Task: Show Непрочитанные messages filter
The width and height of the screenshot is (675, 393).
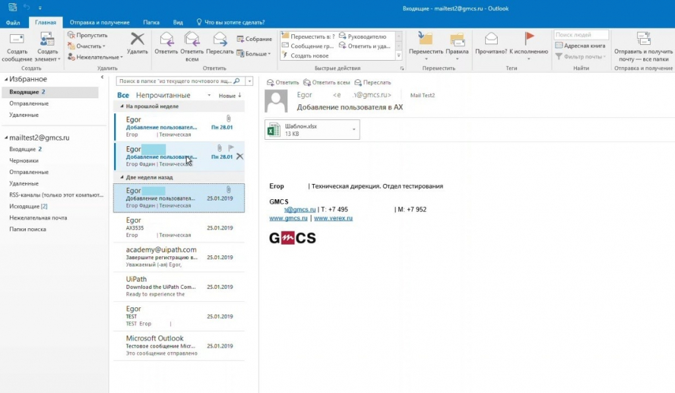Action: point(163,95)
